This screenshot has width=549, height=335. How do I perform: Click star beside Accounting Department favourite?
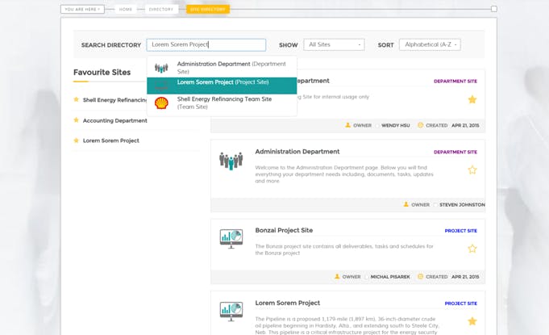click(76, 120)
